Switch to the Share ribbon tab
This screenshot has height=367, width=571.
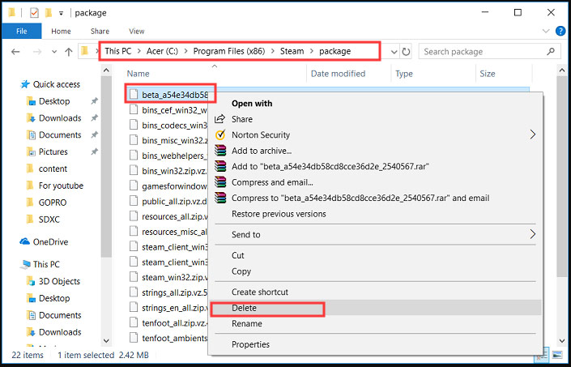tap(100, 32)
